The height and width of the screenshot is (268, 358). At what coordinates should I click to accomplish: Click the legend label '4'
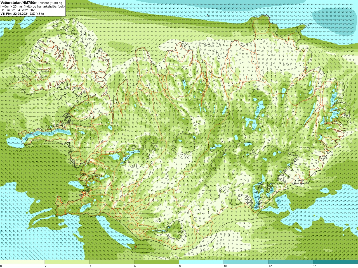click(90, 266)
